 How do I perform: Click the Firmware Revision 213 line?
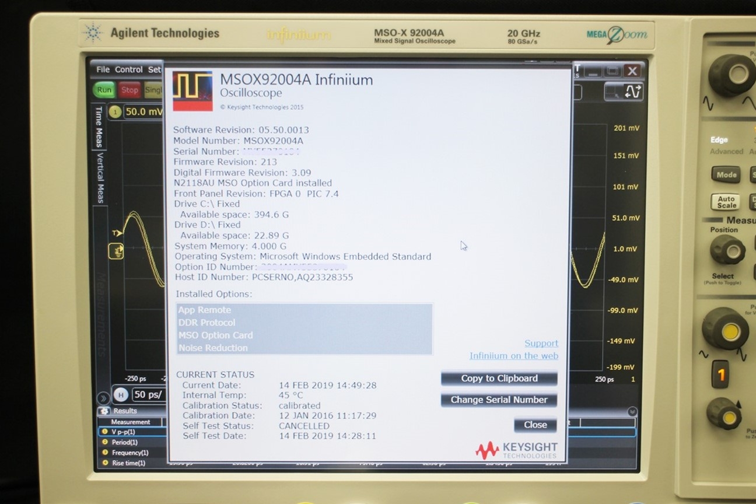(225, 162)
